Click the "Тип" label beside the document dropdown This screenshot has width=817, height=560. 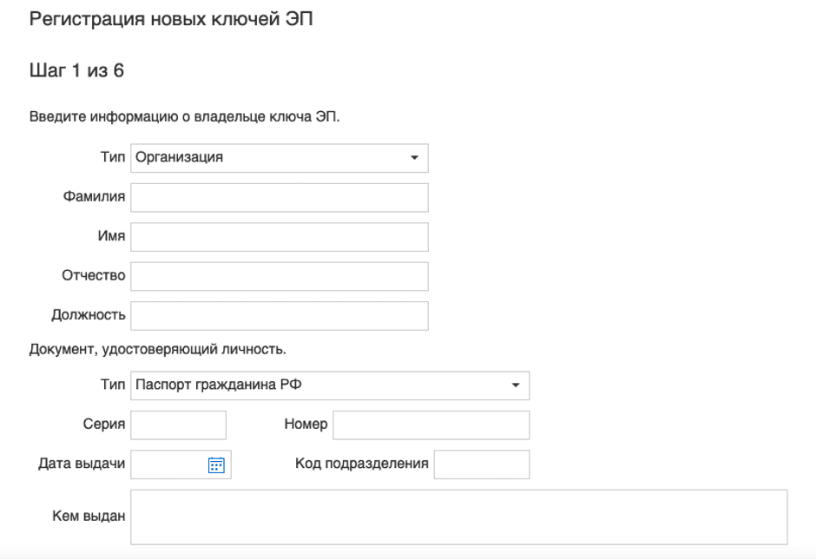tap(113, 385)
